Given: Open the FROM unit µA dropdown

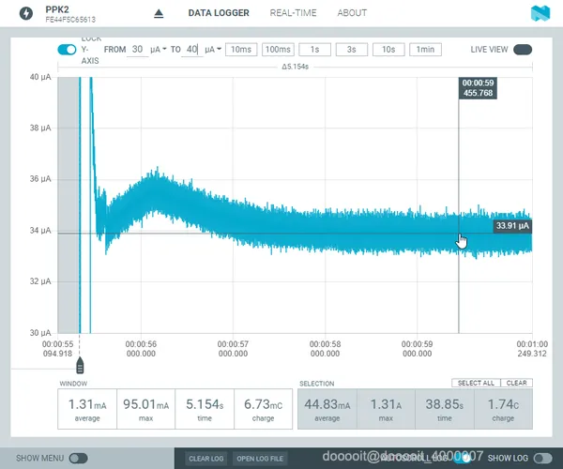Looking at the screenshot, I should [x=159, y=49].
